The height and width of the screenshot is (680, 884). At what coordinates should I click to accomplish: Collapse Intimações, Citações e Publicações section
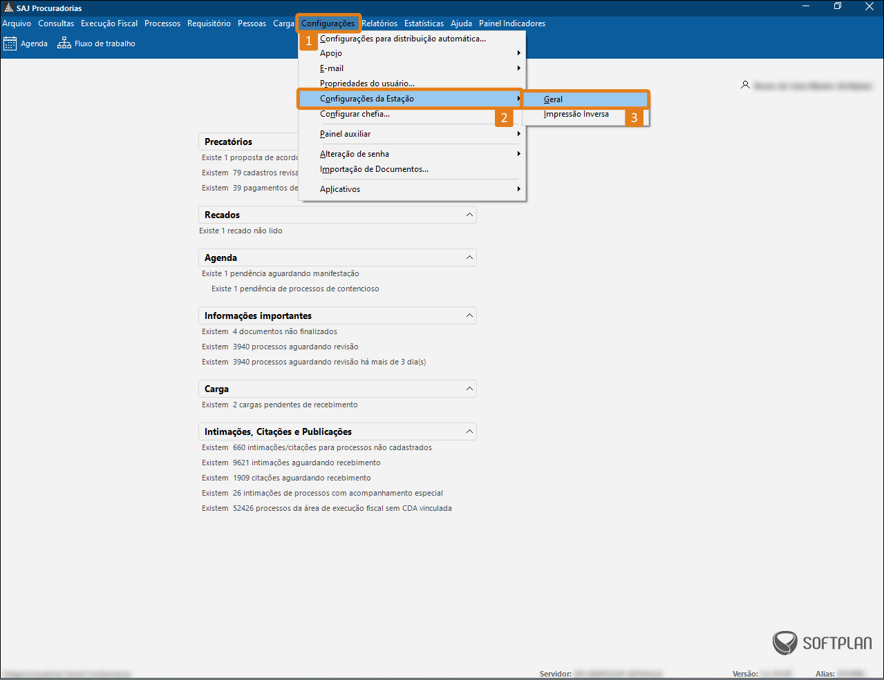pos(469,431)
